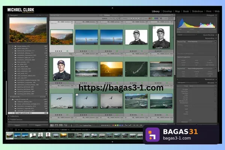Open Keyword Tags Enter Keywords dropdown
Screen dimensions: 225x150
[201, 42]
